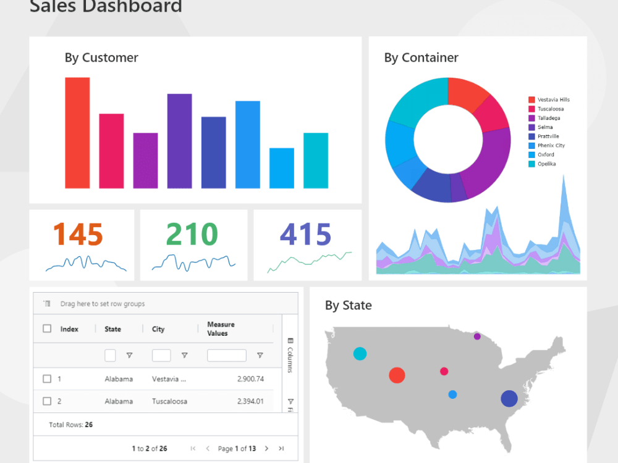Viewport: 618px width, 463px height.
Task: Check the select-all checkbox in table header
Action: pyautogui.click(x=47, y=327)
